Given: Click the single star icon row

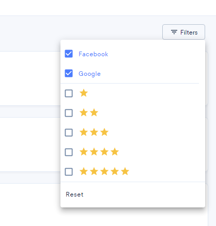Looking at the screenshot, I should (x=84, y=93).
